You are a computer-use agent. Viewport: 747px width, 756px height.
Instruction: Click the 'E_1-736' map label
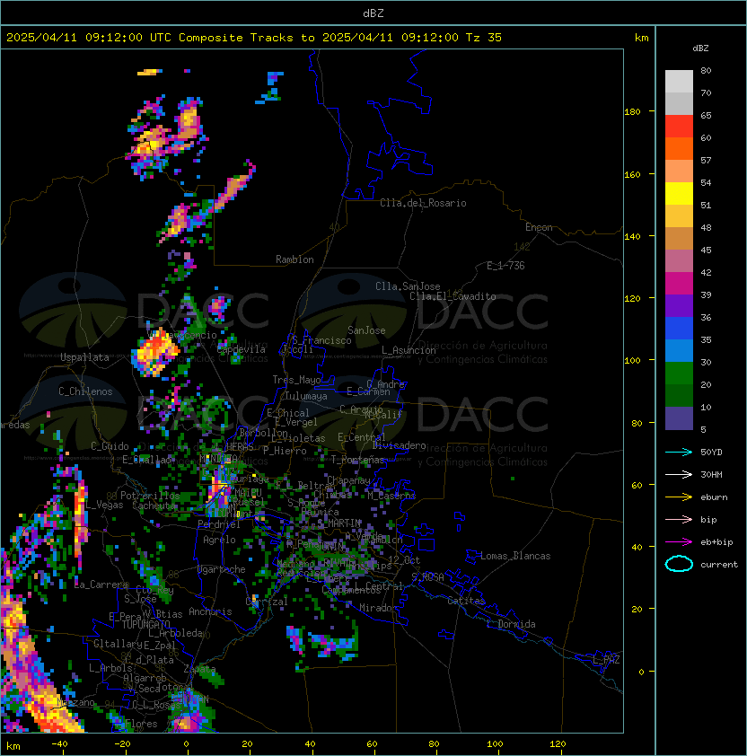pos(505,266)
